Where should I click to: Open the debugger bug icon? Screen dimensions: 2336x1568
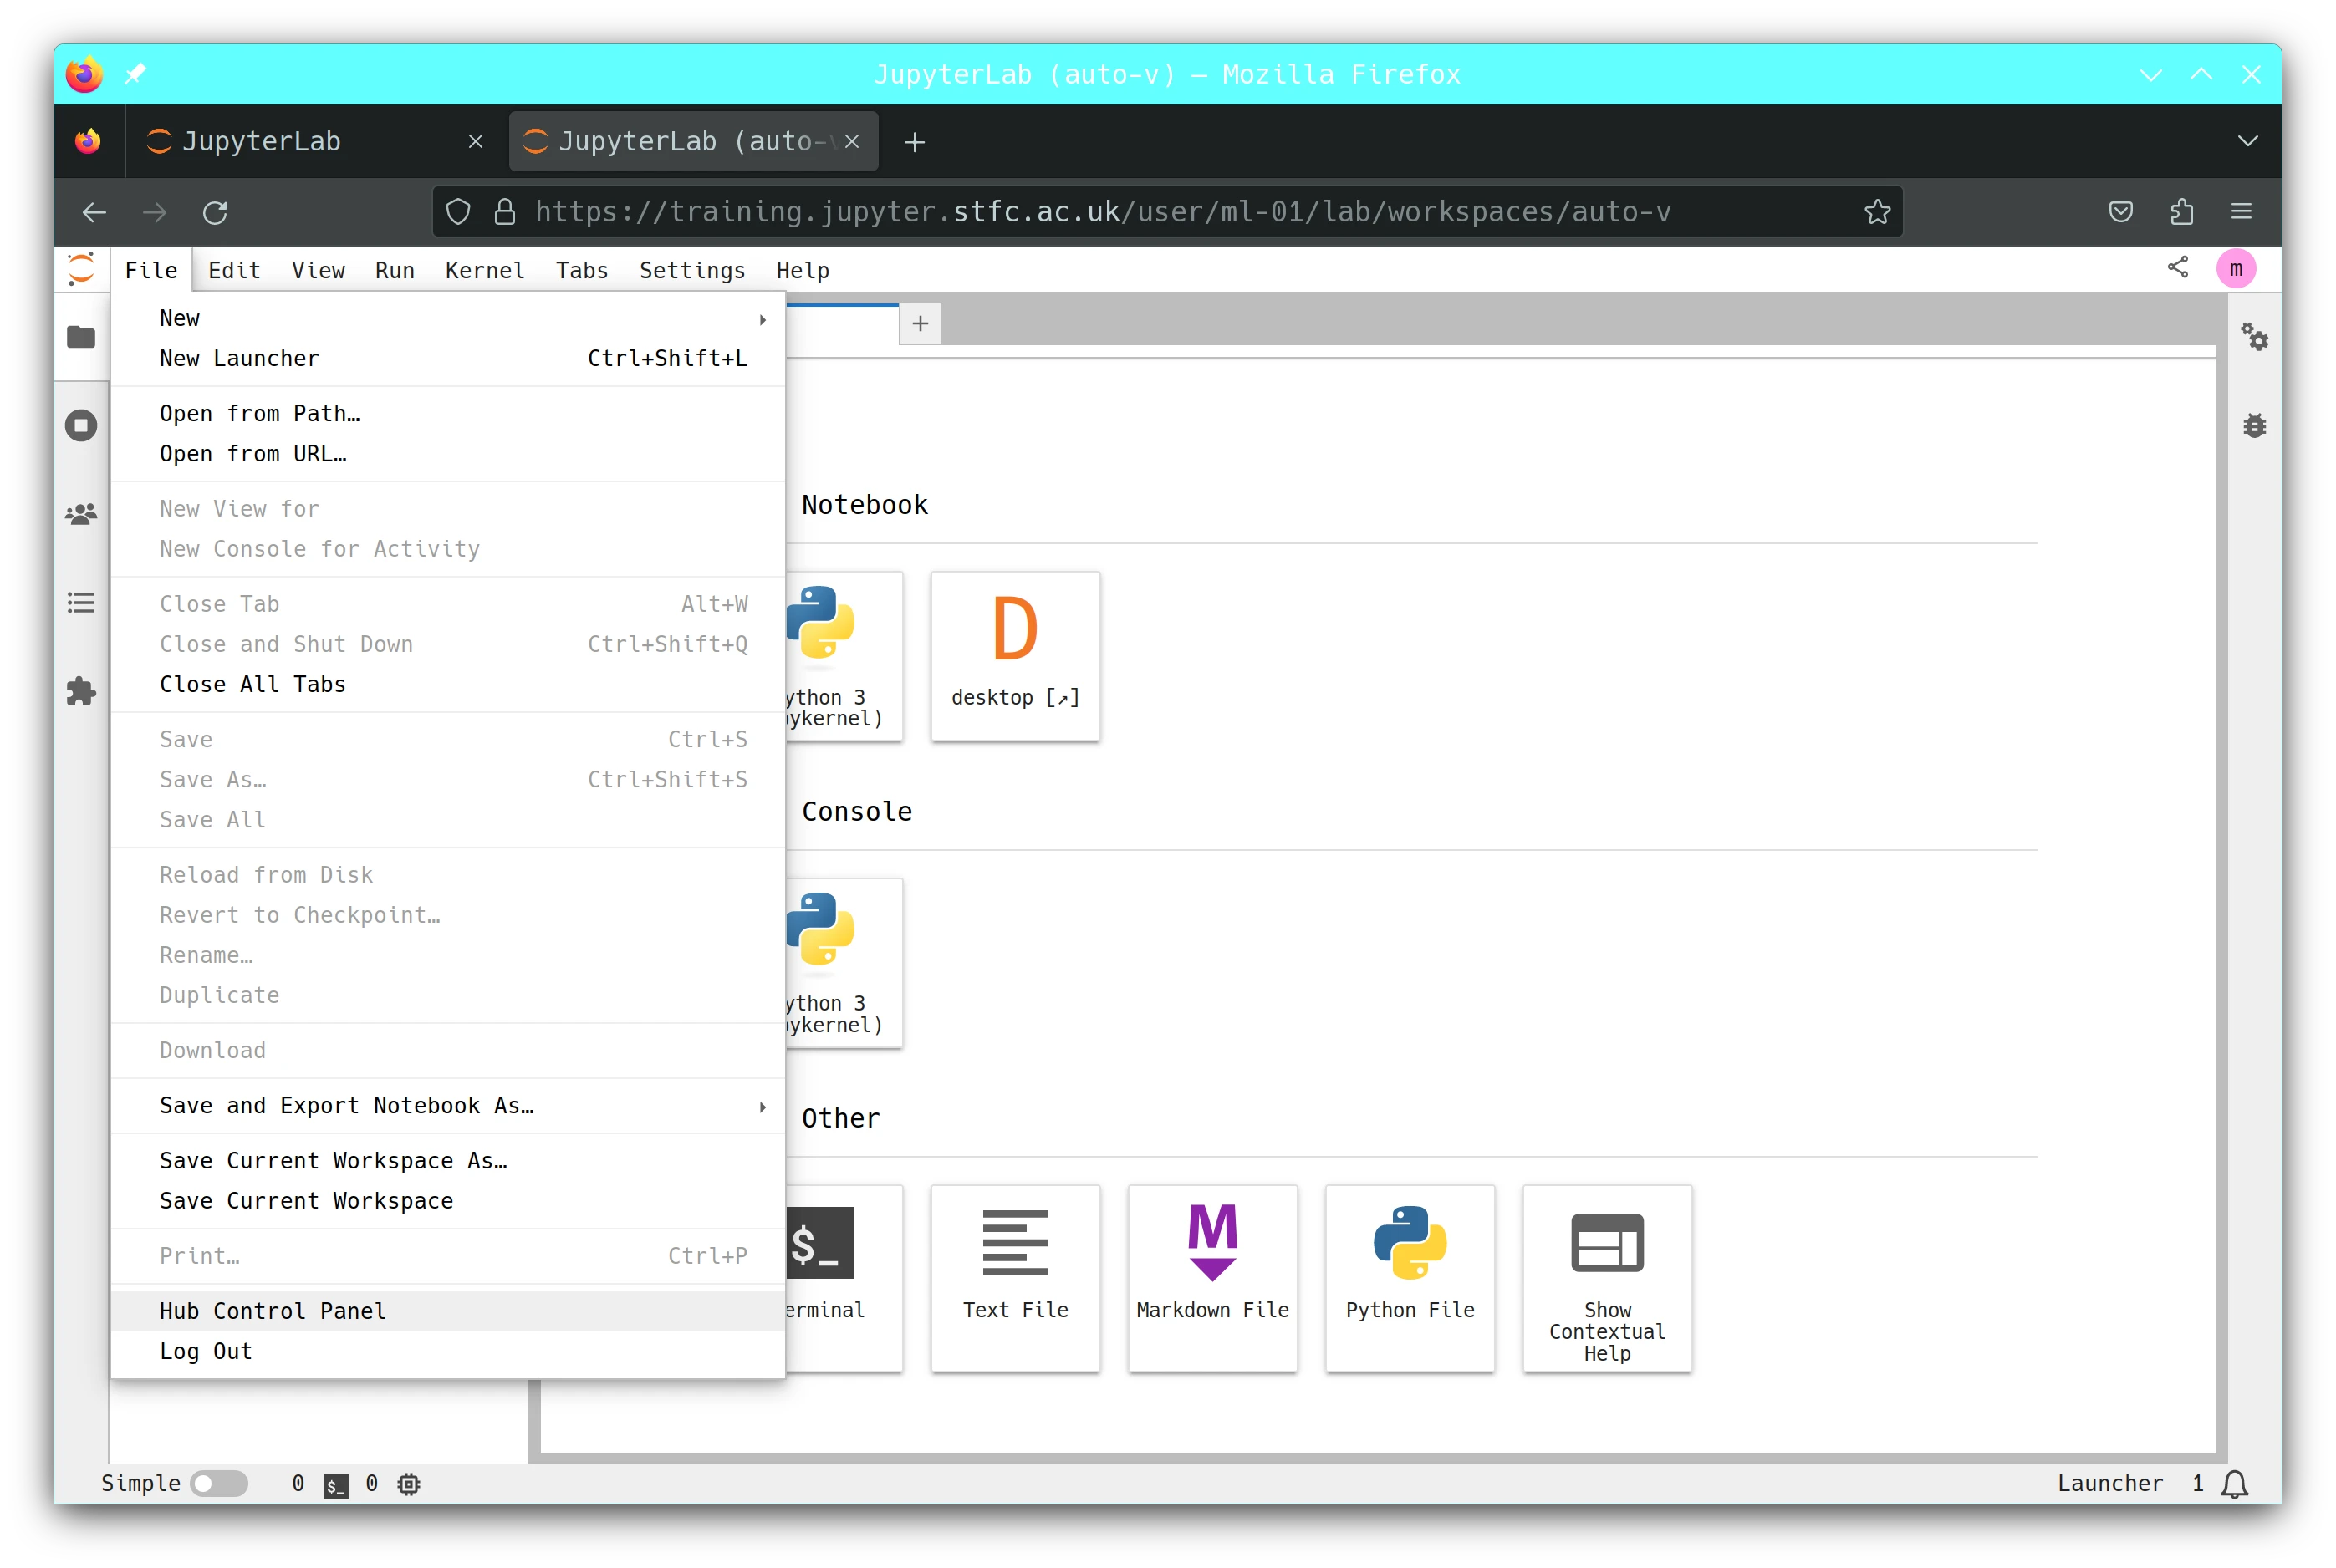(2254, 426)
